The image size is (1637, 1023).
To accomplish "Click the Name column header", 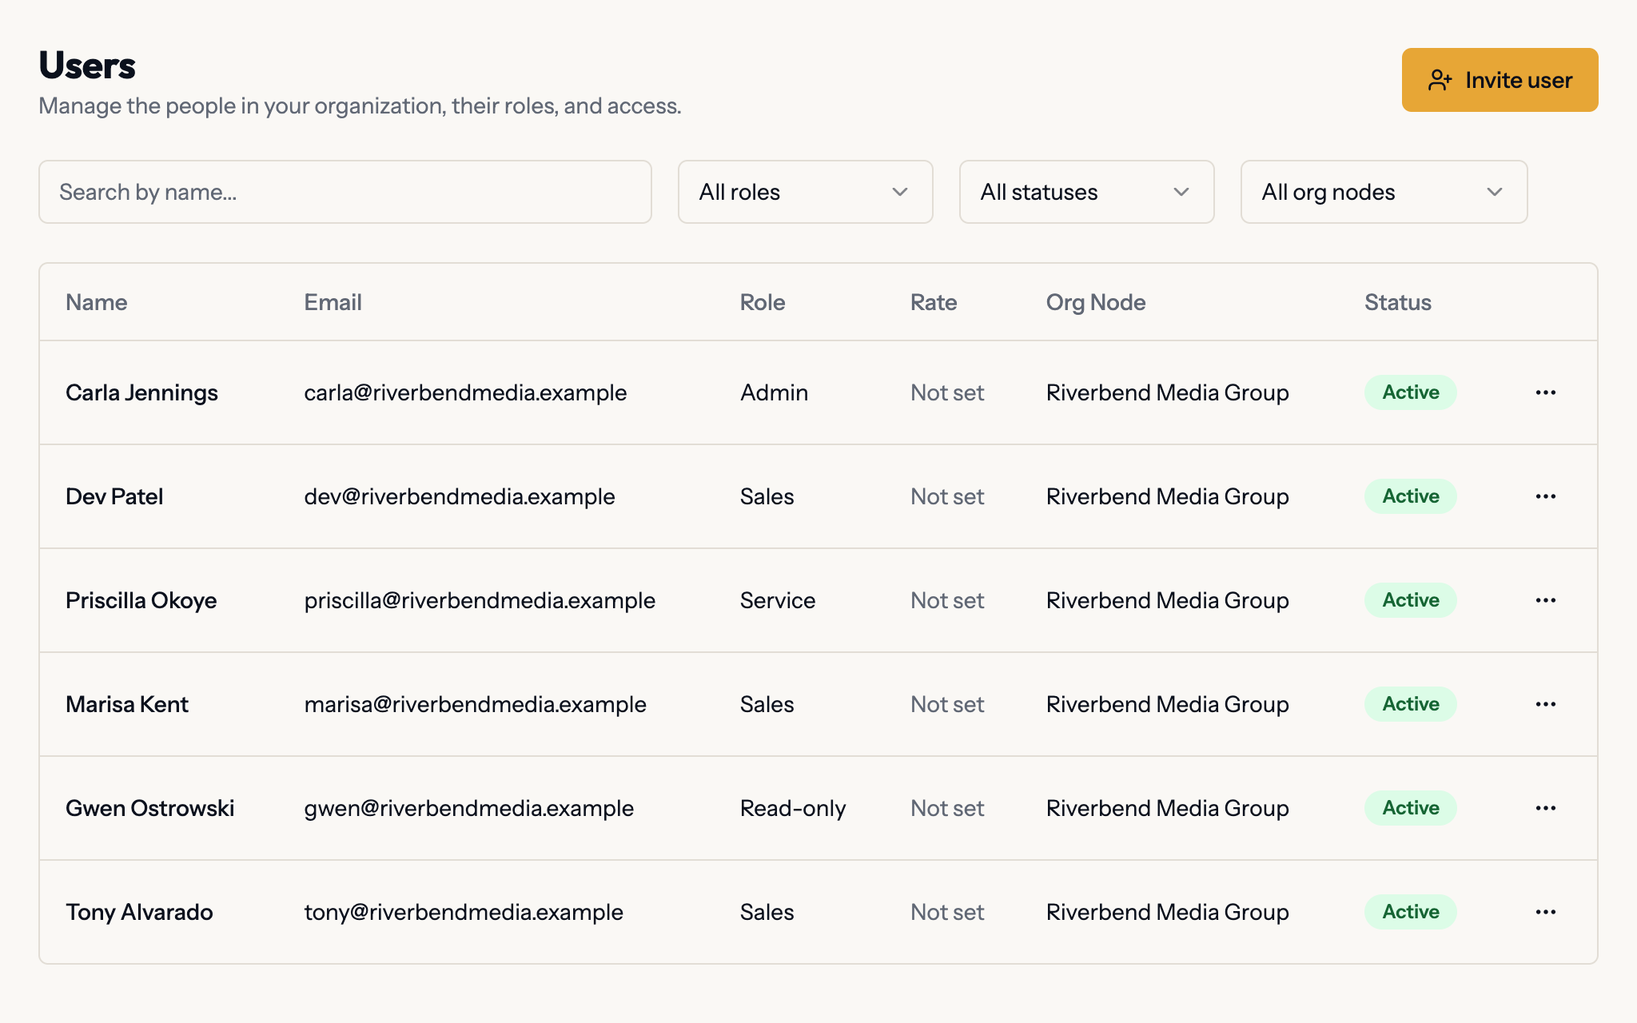I will pos(97,302).
